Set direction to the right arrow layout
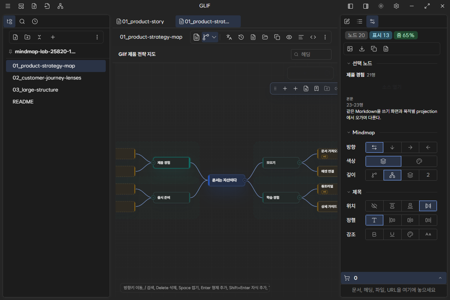The image size is (450, 300). pyautogui.click(x=410, y=147)
